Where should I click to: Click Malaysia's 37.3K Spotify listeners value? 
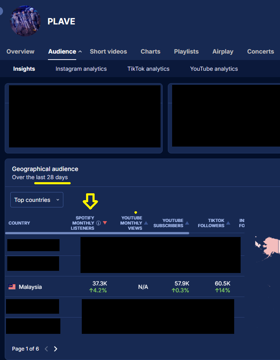click(x=100, y=284)
